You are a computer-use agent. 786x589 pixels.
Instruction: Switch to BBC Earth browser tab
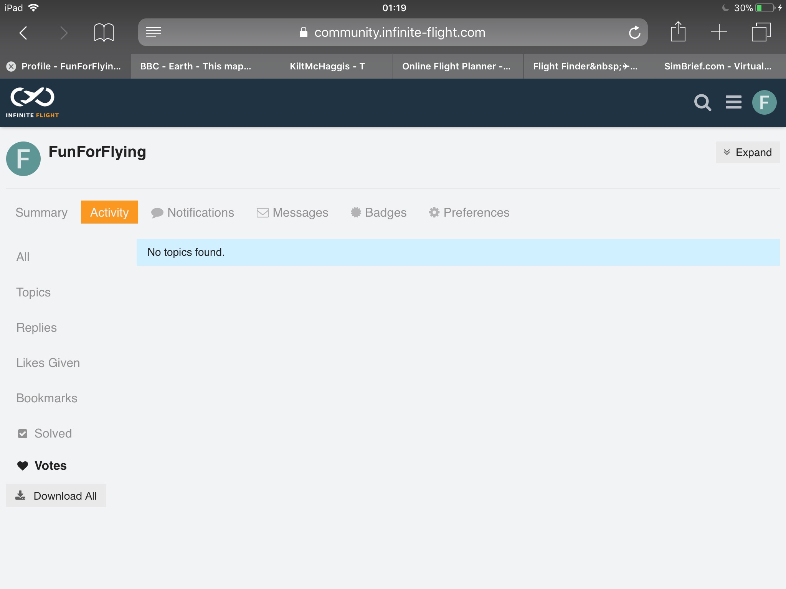196,66
